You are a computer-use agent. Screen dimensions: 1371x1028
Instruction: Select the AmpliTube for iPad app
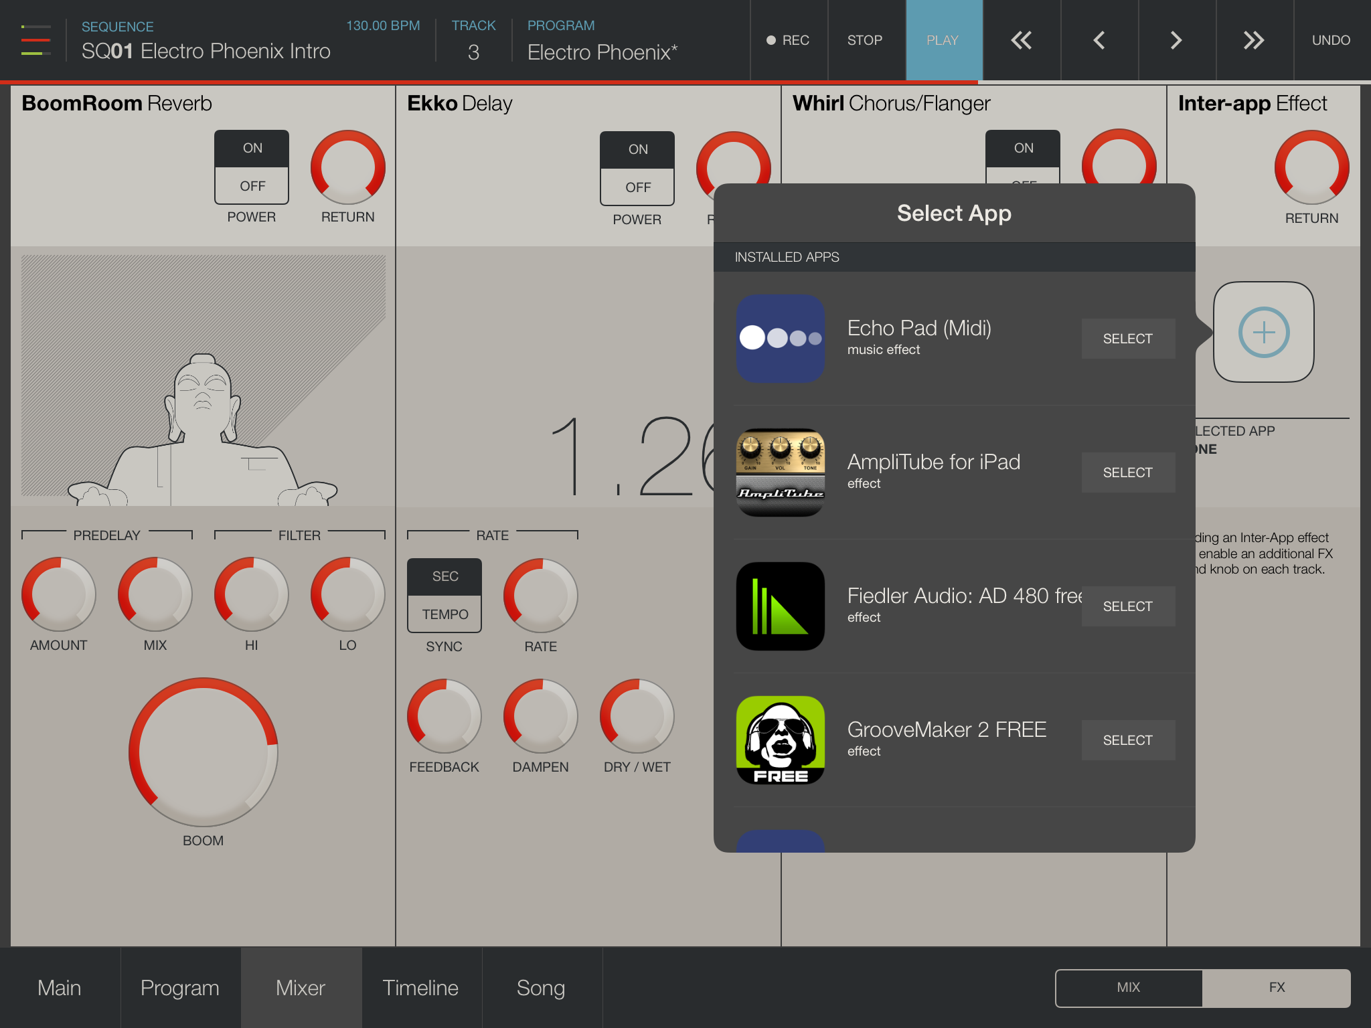1128,473
